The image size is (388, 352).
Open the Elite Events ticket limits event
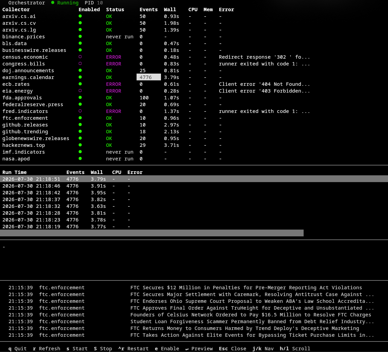194,335
